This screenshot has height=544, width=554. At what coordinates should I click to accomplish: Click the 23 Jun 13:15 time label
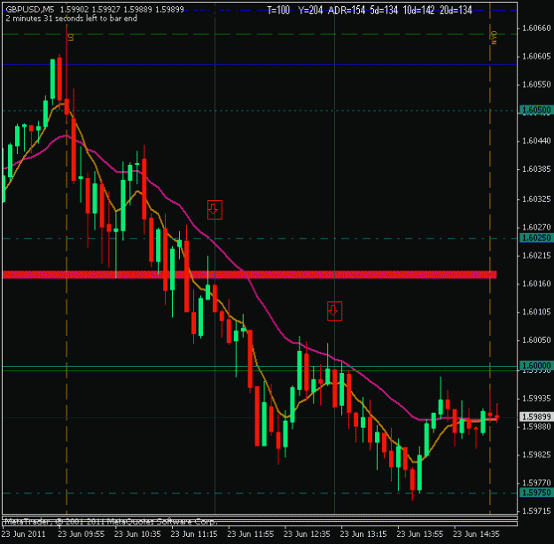pyautogui.click(x=363, y=533)
